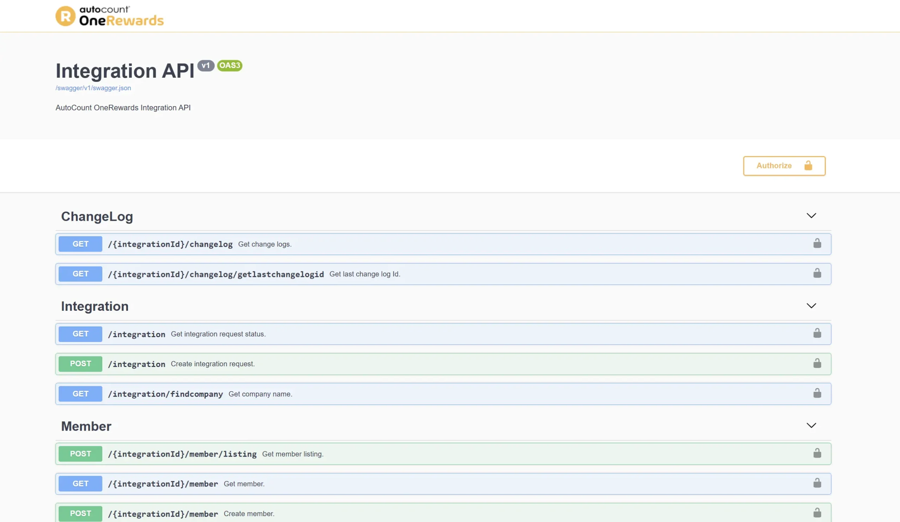Collapse the Member section chevron
Viewport: 900px width, 522px height.
point(811,425)
